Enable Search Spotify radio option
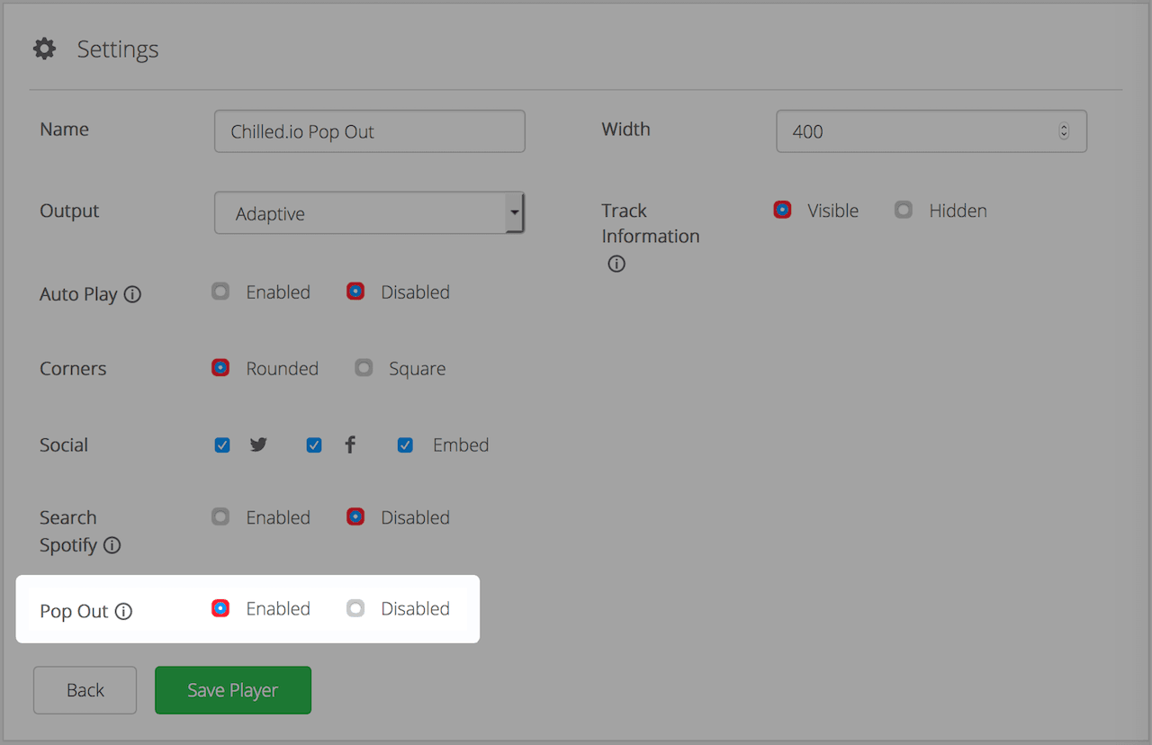Image resolution: width=1152 pixels, height=745 pixels. point(220,517)
